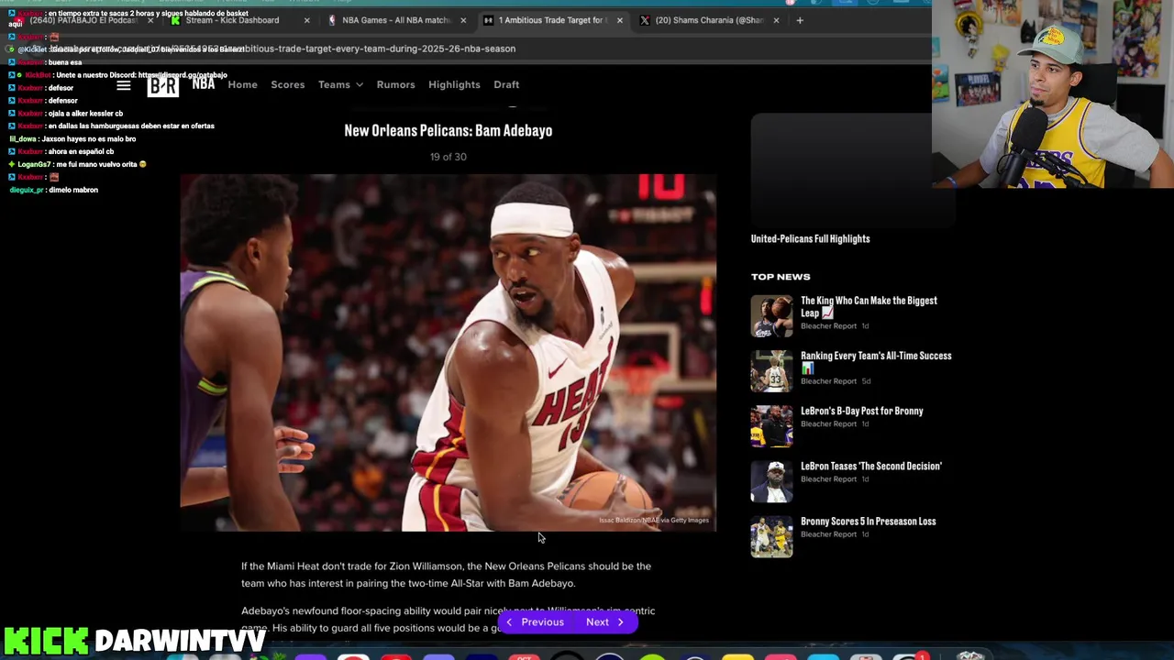Screen dimensions: 1174x660
Task: Click the Bam Adebayo game photo
Action: click(448, 353)
